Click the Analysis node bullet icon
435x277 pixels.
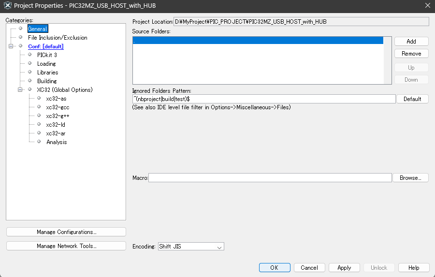tap(39, 142)
